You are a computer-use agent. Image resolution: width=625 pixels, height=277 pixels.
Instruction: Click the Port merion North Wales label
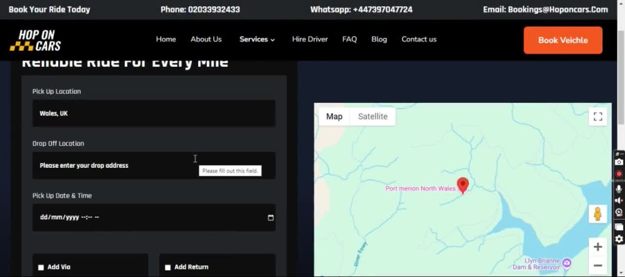[x=420, y=188]
